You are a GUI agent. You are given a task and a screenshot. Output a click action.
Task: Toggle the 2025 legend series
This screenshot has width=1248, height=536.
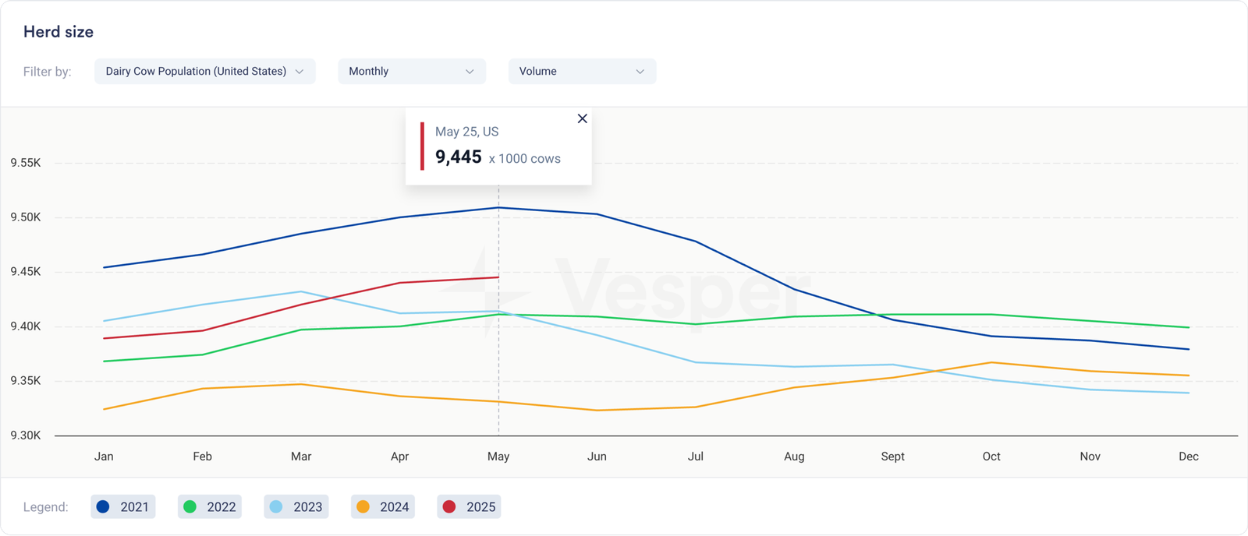(470, 507)
